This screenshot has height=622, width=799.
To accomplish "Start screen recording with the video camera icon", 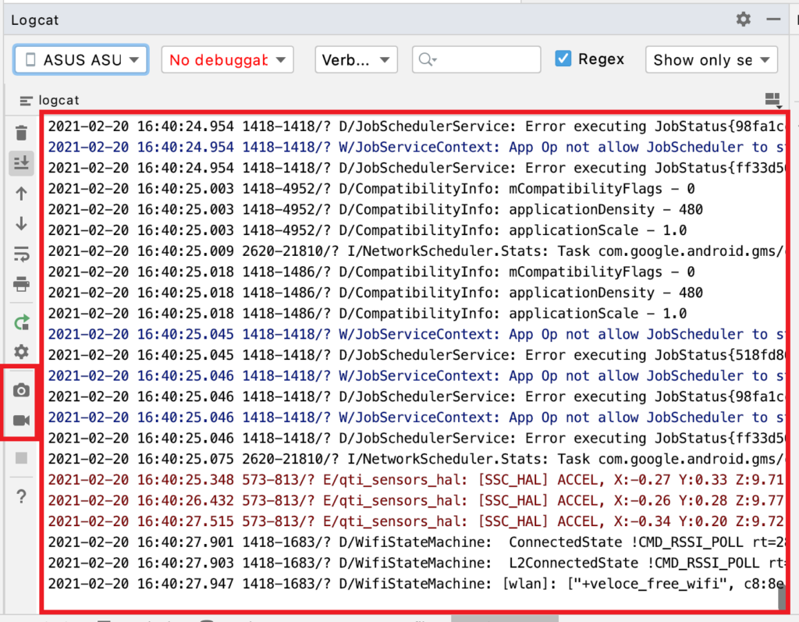I will [x=21, y=420].
